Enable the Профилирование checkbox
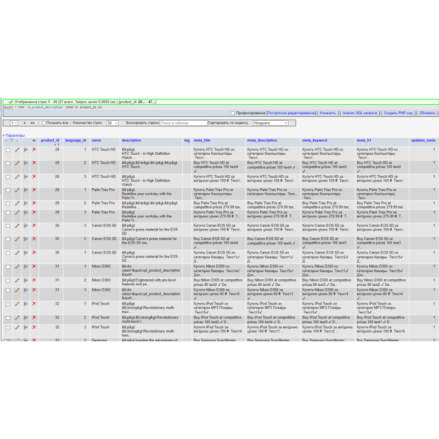 (x=233, y=113)
